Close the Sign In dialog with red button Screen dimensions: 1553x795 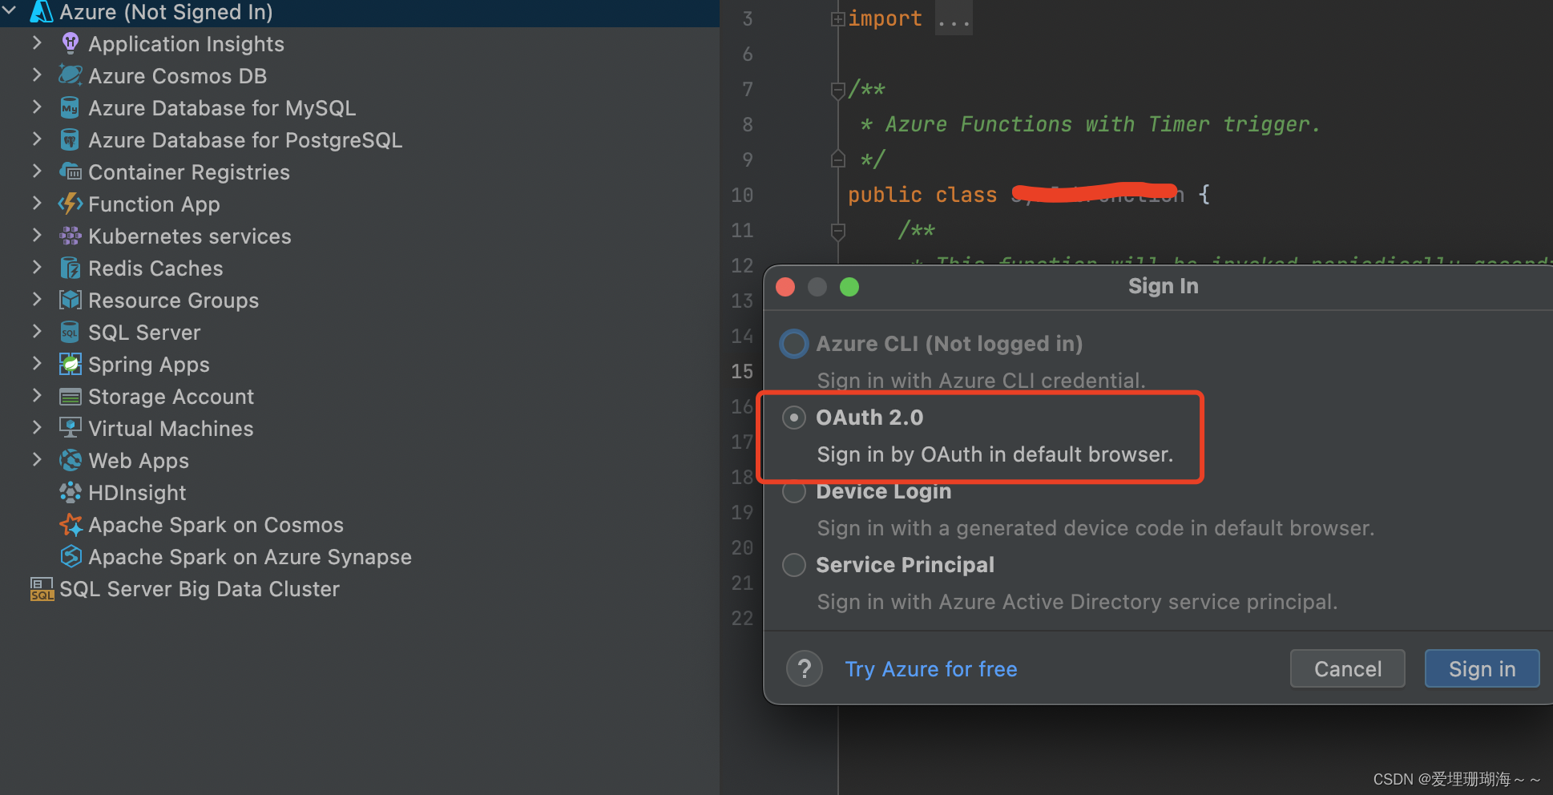(785, 287)
